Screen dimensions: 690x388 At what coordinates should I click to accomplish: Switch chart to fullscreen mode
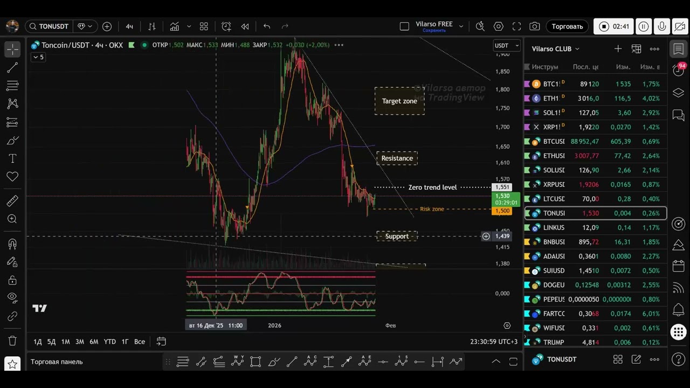(516, 26)
